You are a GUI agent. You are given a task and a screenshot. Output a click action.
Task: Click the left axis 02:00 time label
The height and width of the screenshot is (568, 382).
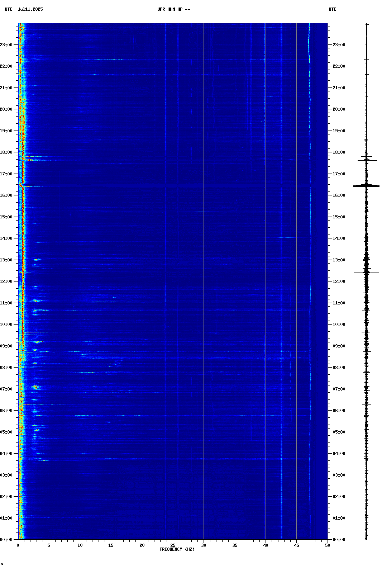tap(6, 497)
